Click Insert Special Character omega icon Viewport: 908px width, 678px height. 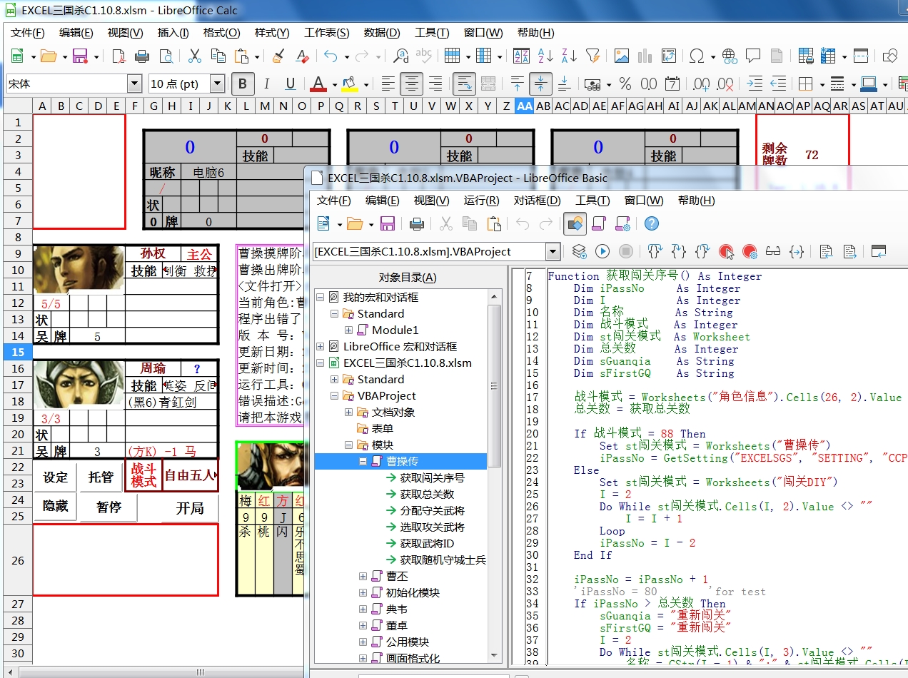pos(697,56)
